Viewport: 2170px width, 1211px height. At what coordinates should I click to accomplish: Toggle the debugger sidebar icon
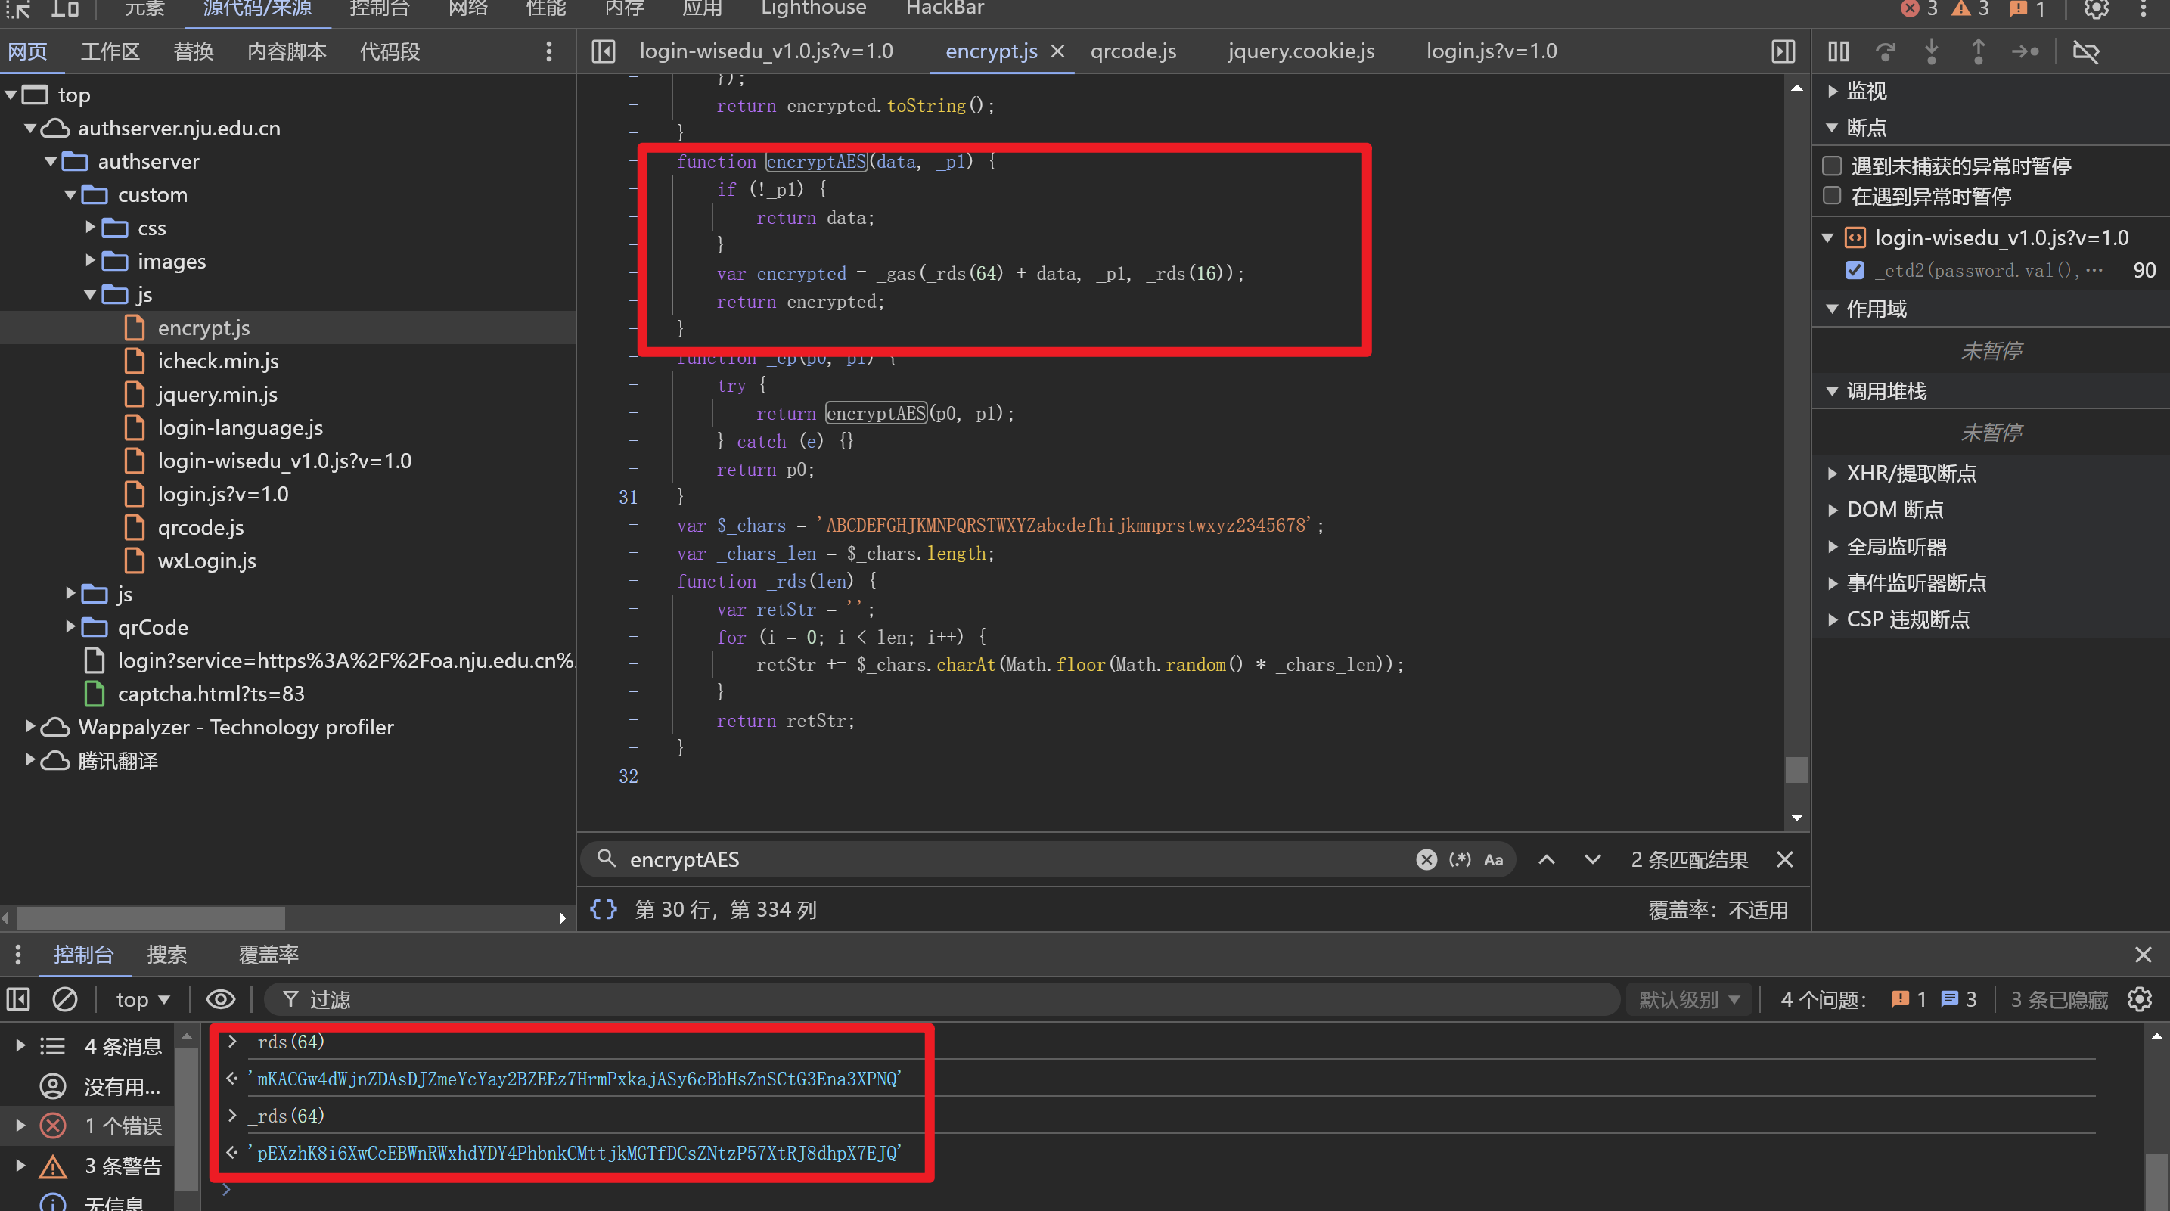click(1783, 51)
